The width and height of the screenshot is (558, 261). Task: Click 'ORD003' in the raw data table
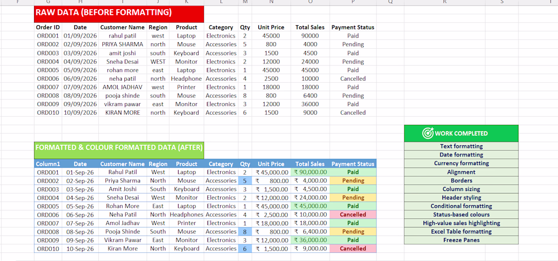coord(48,53)
